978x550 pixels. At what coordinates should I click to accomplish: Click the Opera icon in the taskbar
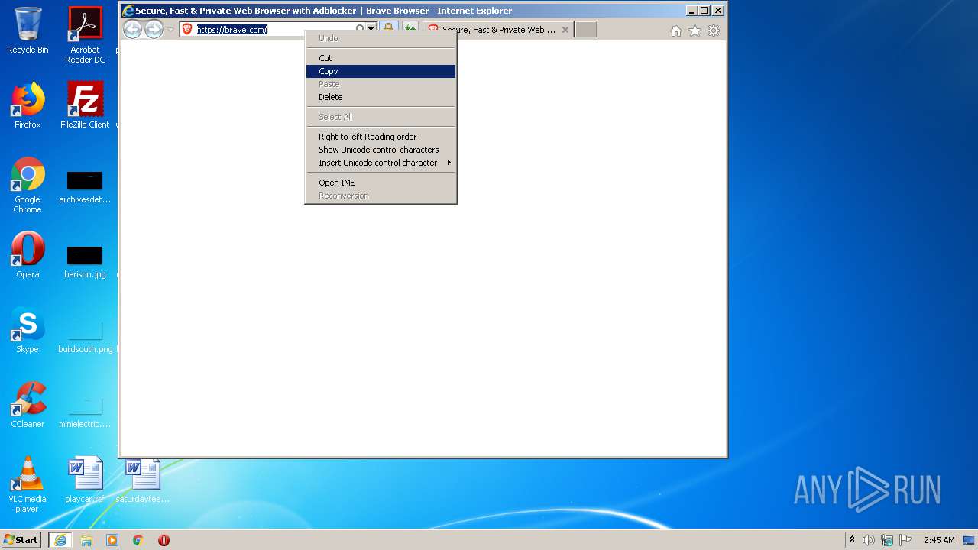164,540
